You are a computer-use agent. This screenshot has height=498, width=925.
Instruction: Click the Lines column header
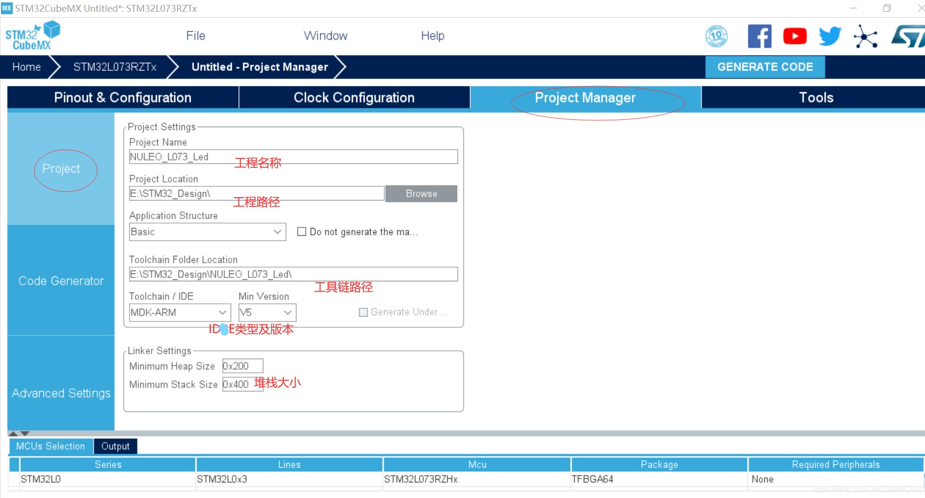(289, 464)
